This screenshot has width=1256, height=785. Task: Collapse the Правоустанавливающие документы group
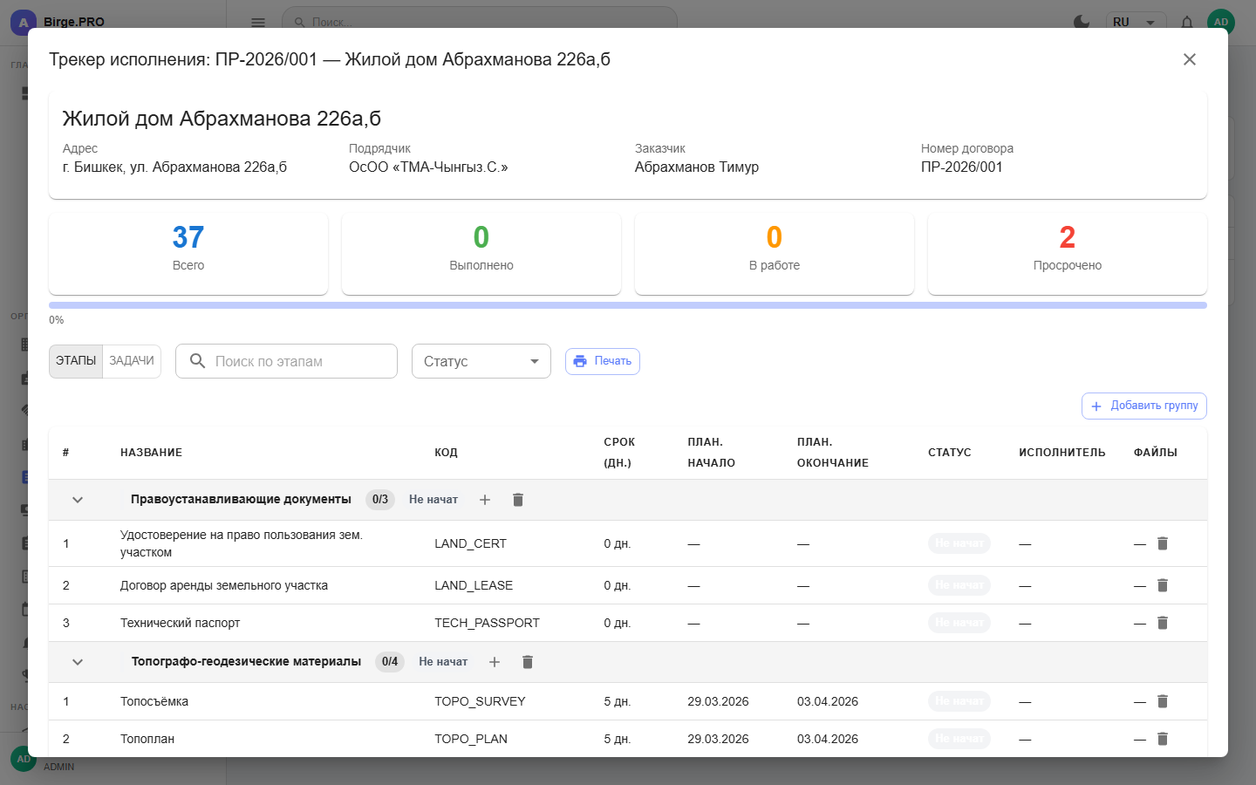click(x=78, y=500)
